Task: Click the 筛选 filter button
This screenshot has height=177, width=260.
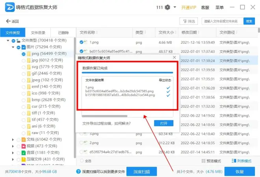Action: [x=189, y=21]
